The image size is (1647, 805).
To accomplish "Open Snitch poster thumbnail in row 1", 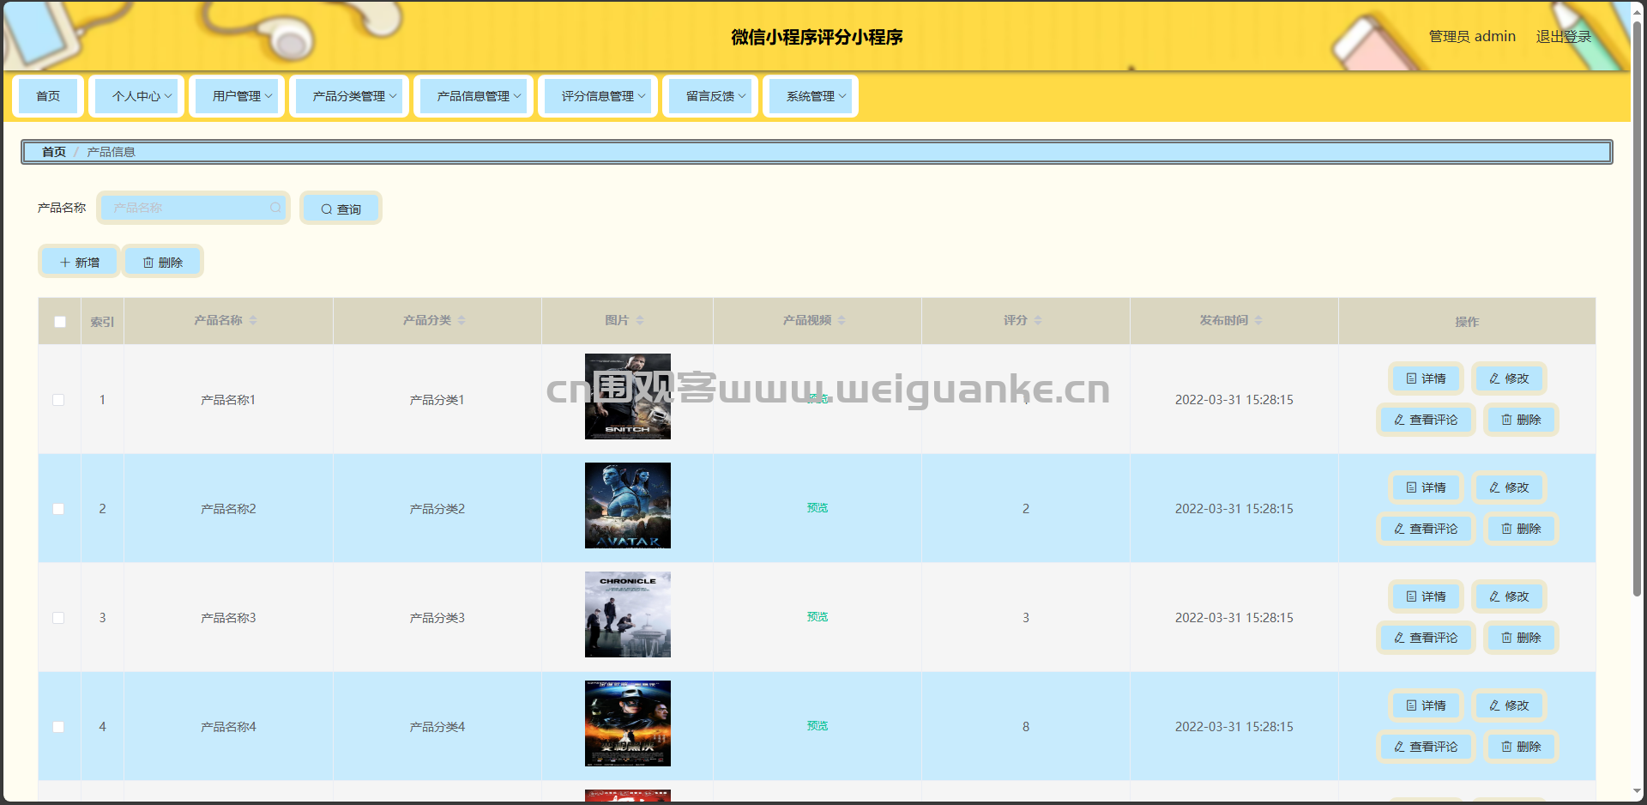I will pos(628,396).
